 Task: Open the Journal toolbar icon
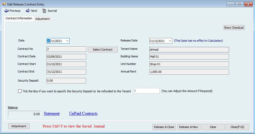[x=44, y=11]
